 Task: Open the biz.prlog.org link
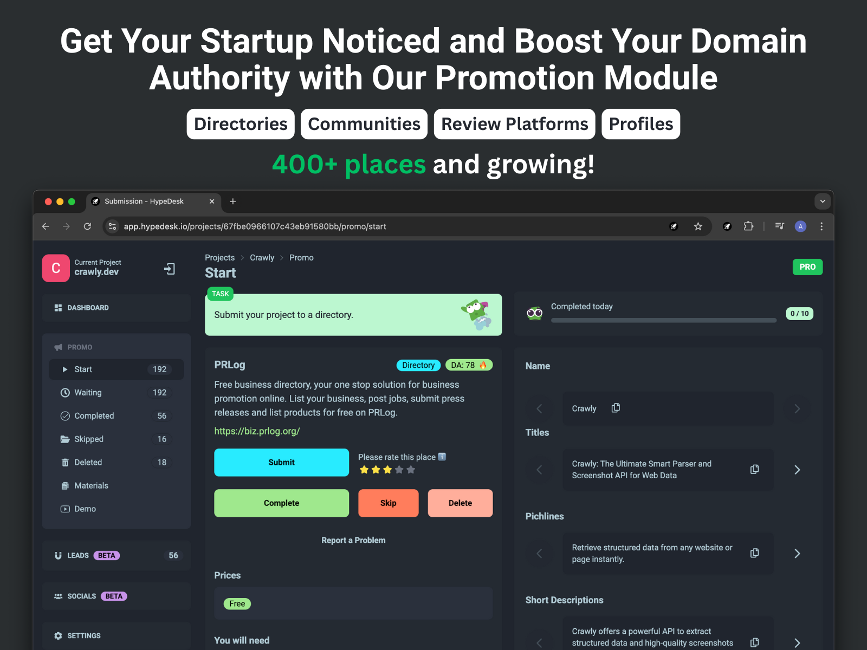pyautogui.click(x=257, y=431)
